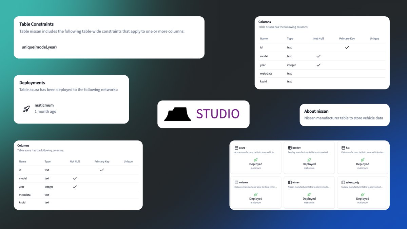Click the Nissan manufacturer description in the About card
The image size is (407, 229).
tap(344, 118)
